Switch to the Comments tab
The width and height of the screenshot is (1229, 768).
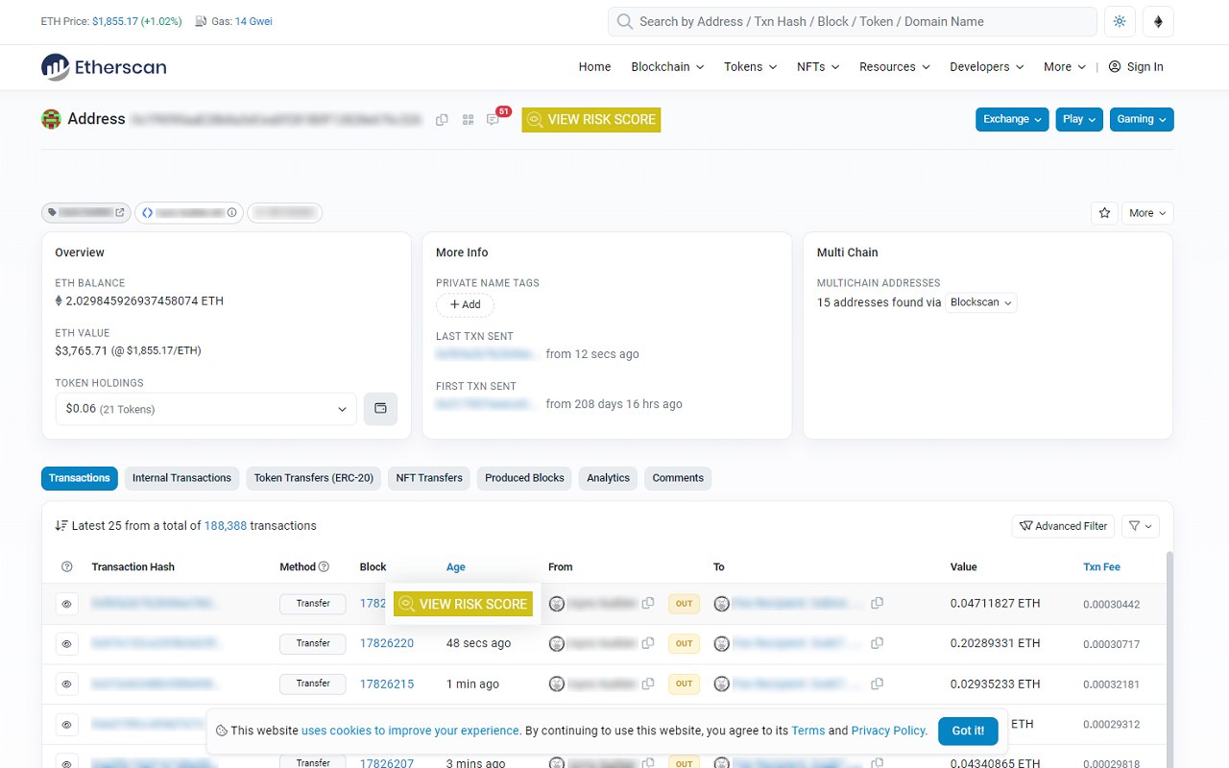(678, 478)
